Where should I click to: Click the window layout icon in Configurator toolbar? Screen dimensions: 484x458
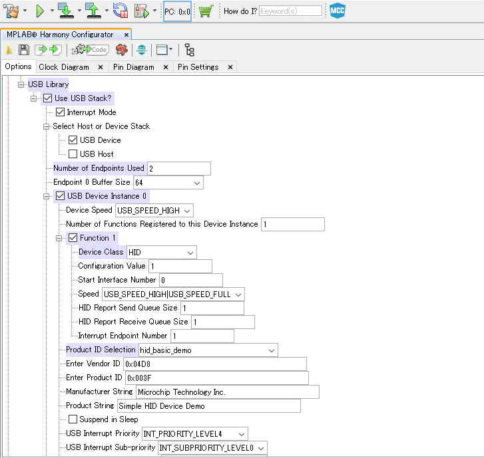[162, 50]
